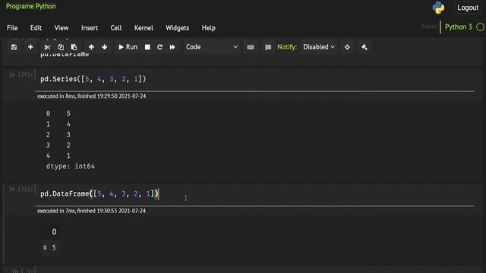The height and width of the screenshot is (273, 486).
Task: Move the selected cell up
Action: click(91, 47)
